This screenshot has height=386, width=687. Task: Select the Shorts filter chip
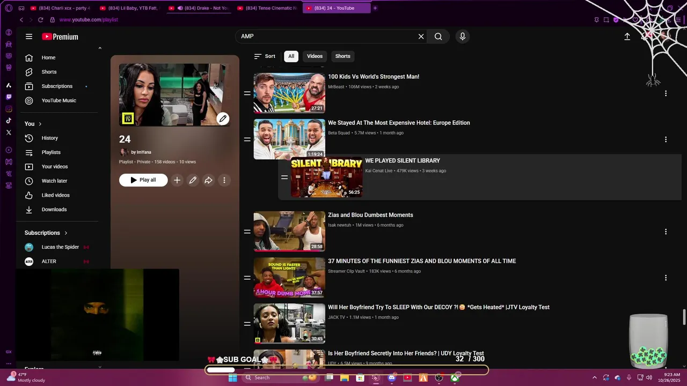click(x=342, y=56)
